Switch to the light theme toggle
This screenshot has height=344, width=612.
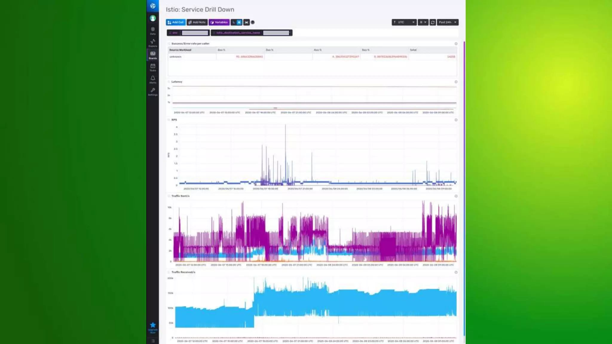239,22
